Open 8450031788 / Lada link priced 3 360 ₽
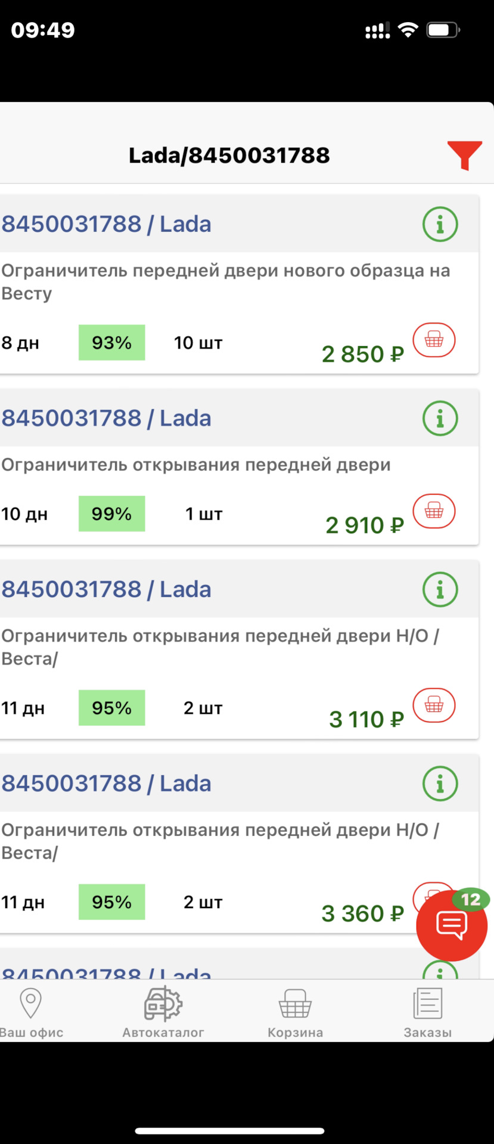Image resolution: width=494 pixels, height=1144 pixels. point(106,784)
